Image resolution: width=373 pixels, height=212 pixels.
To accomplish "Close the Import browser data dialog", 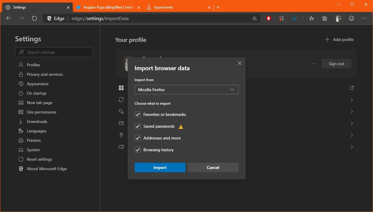I will 240,63.
